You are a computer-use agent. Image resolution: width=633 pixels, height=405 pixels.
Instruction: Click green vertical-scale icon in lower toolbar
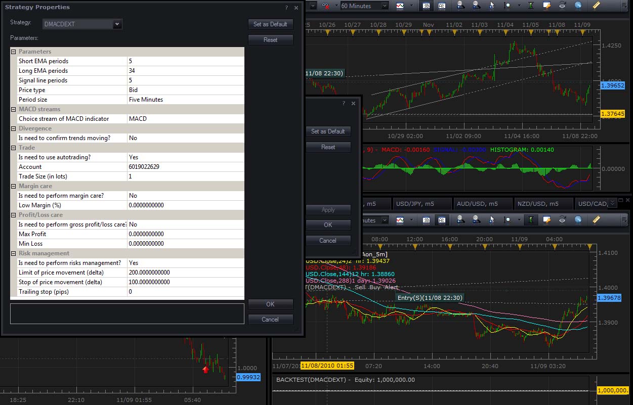point(530,220)
